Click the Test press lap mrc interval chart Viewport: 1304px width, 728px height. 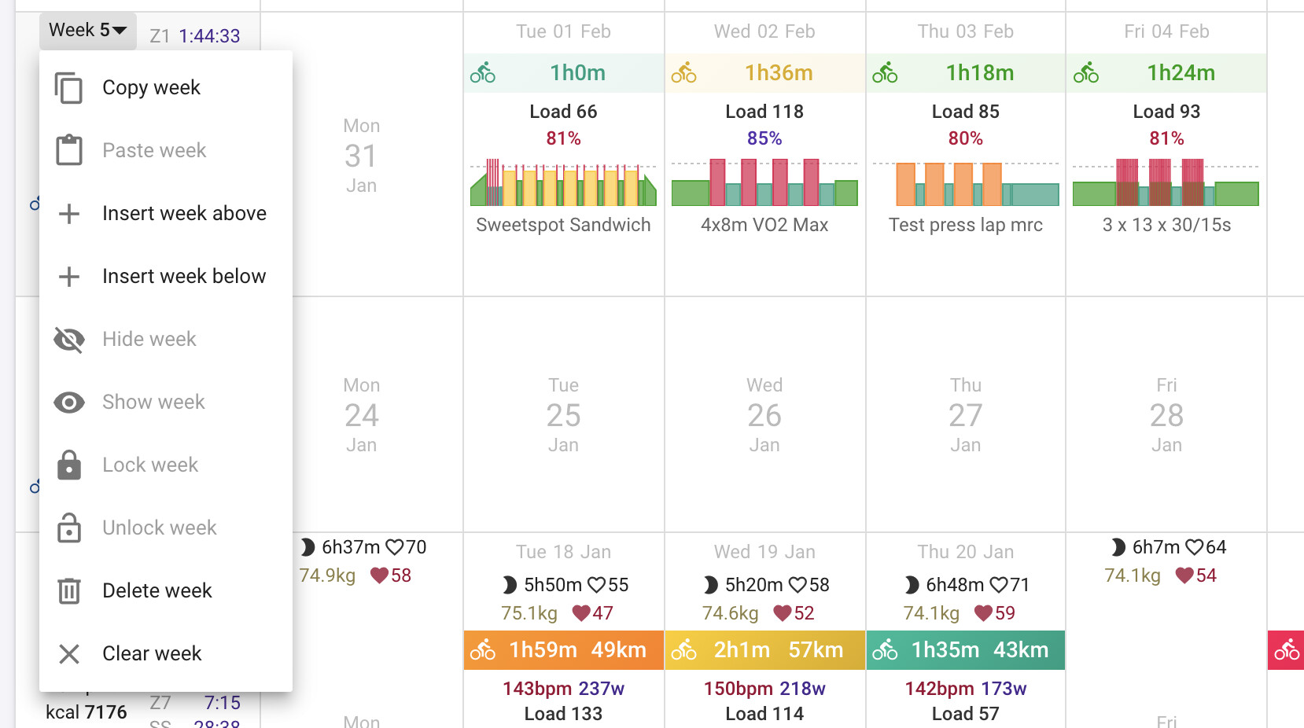[x=966, y=184]
